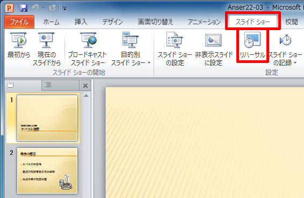Switch to the 画面切り替え tab
This screenshot has width=304, height=198.
click(155, 22)
